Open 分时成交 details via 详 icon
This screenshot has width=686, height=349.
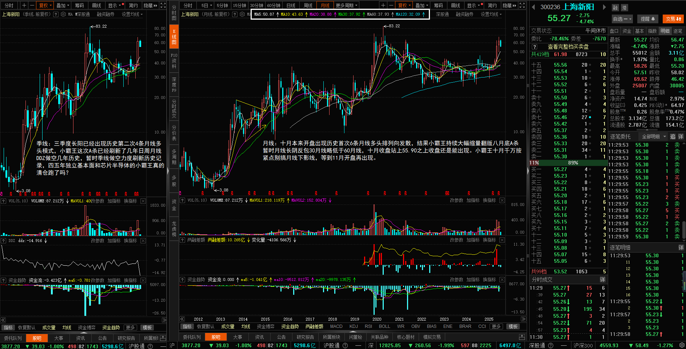click(602, 279)
